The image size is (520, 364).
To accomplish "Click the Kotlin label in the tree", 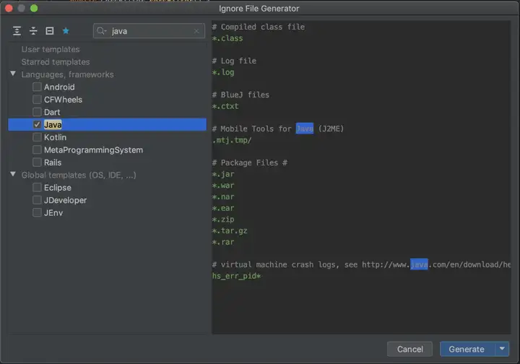I will (55, 137).
